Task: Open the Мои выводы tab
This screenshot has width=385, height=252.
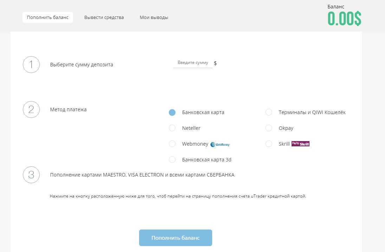Action: 154,18
